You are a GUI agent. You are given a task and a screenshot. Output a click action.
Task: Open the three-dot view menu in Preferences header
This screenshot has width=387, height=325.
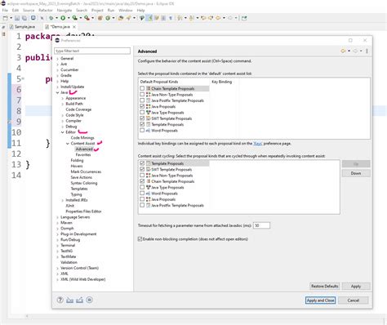[x=367, y=51]
